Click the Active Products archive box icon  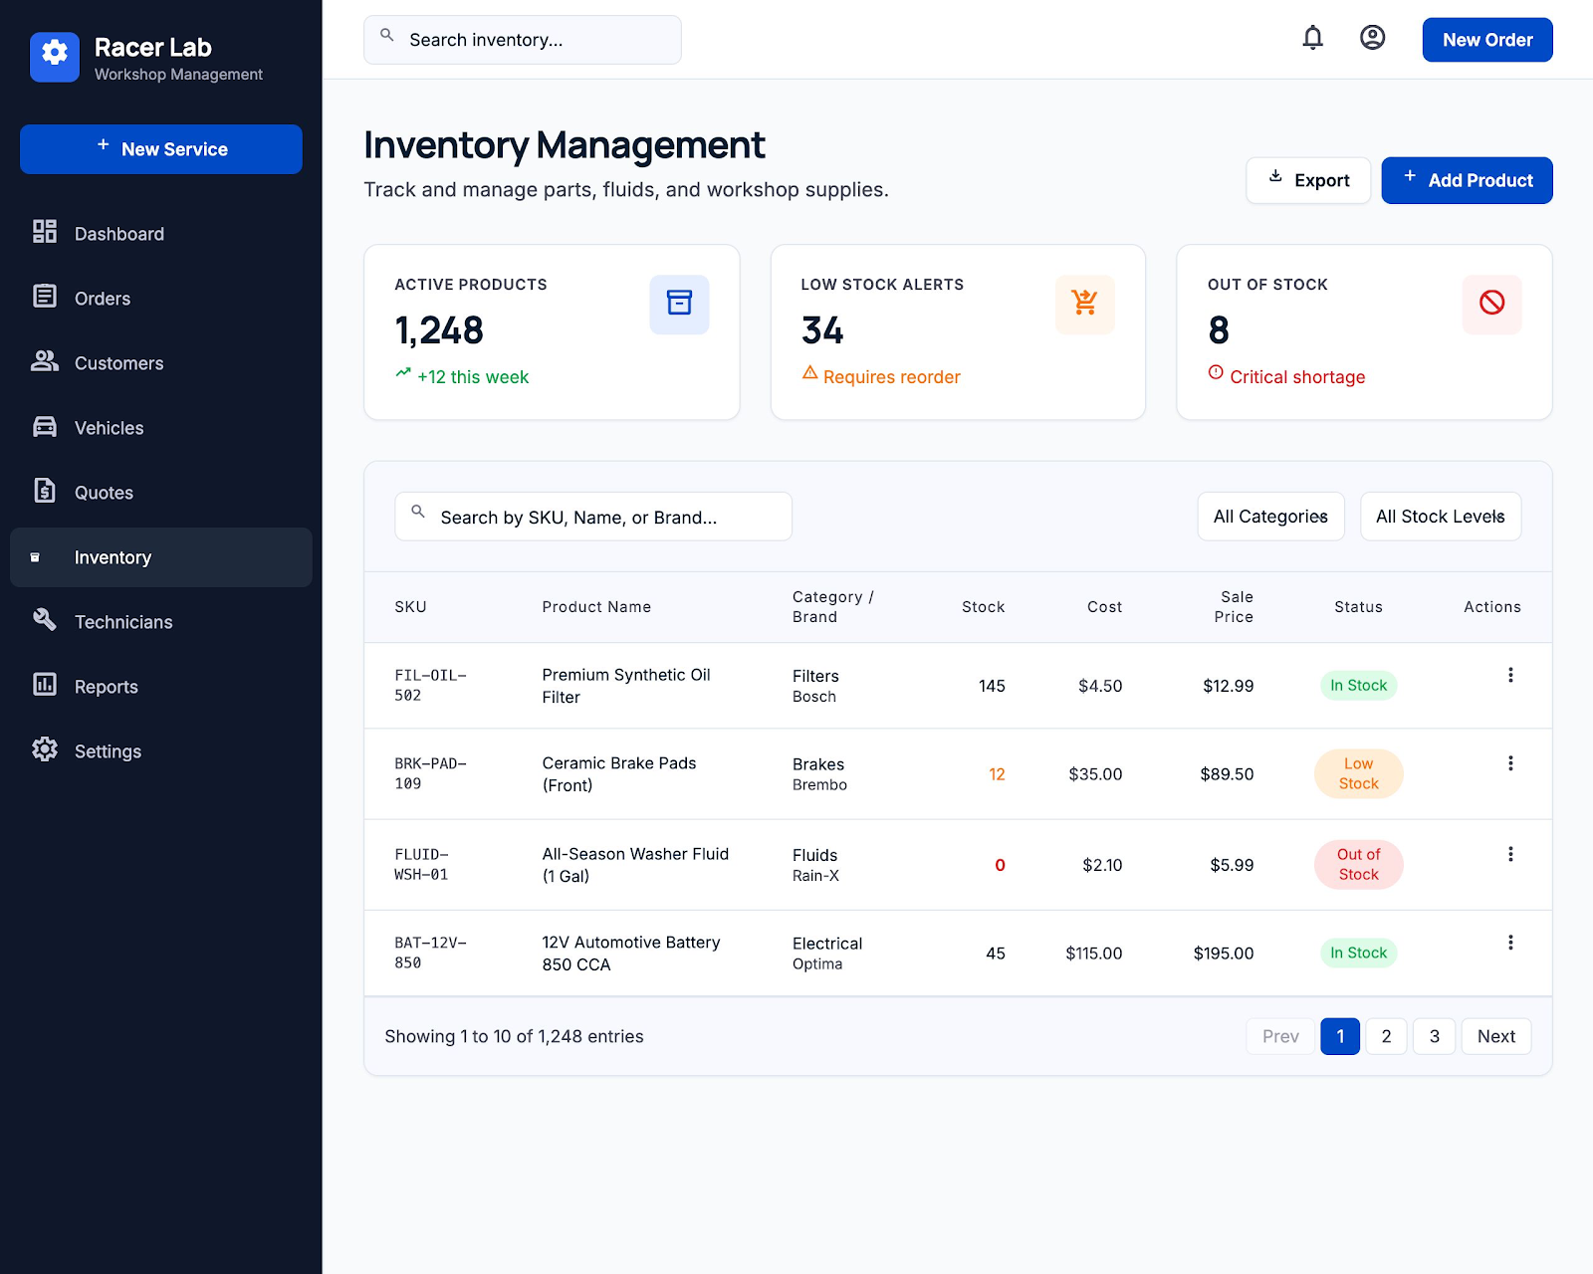680,304
